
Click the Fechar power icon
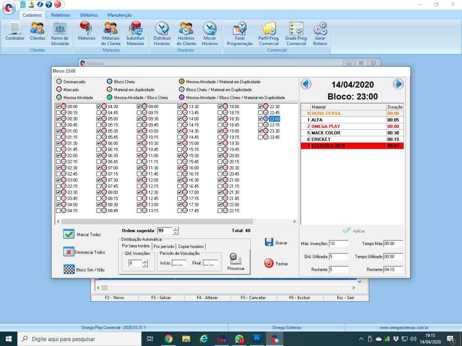[x=269, y=263]
